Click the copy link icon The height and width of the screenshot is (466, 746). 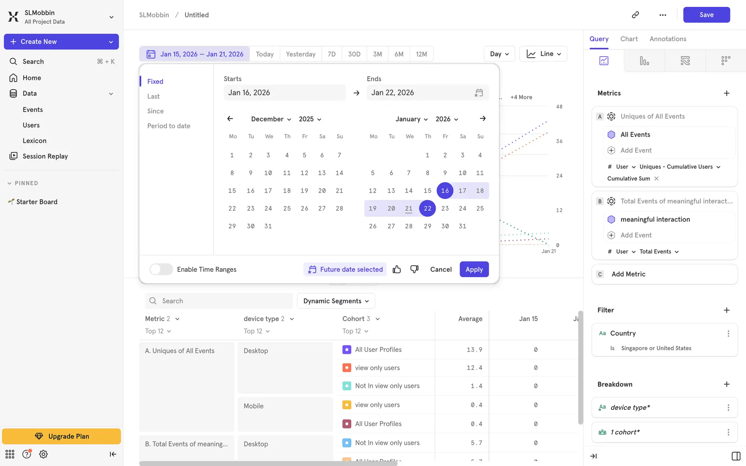[635, 15]
